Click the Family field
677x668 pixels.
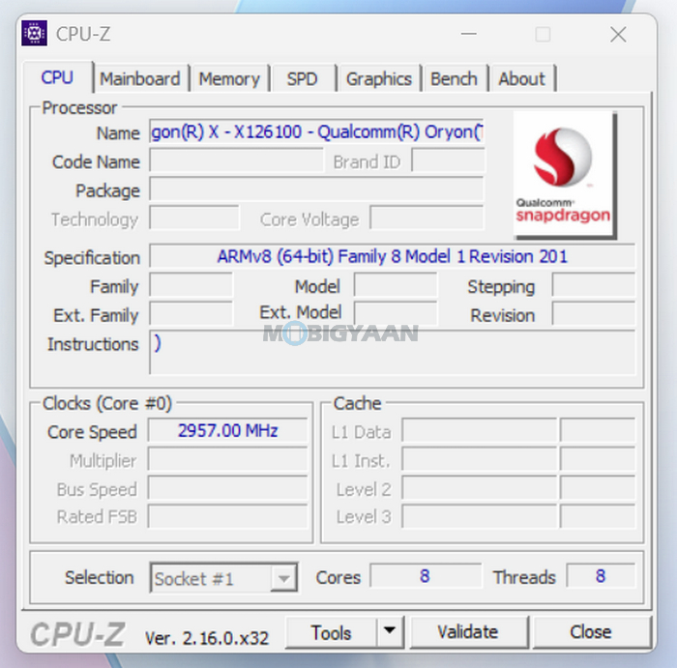point(191,285)
